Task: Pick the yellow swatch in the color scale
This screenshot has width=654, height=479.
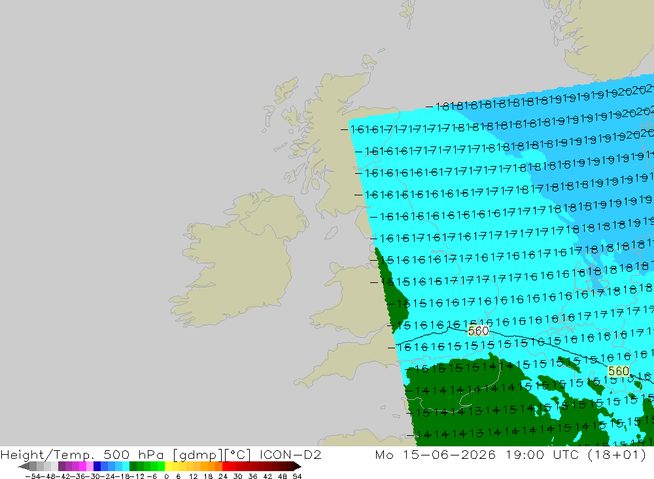Action: click(168, 467)
